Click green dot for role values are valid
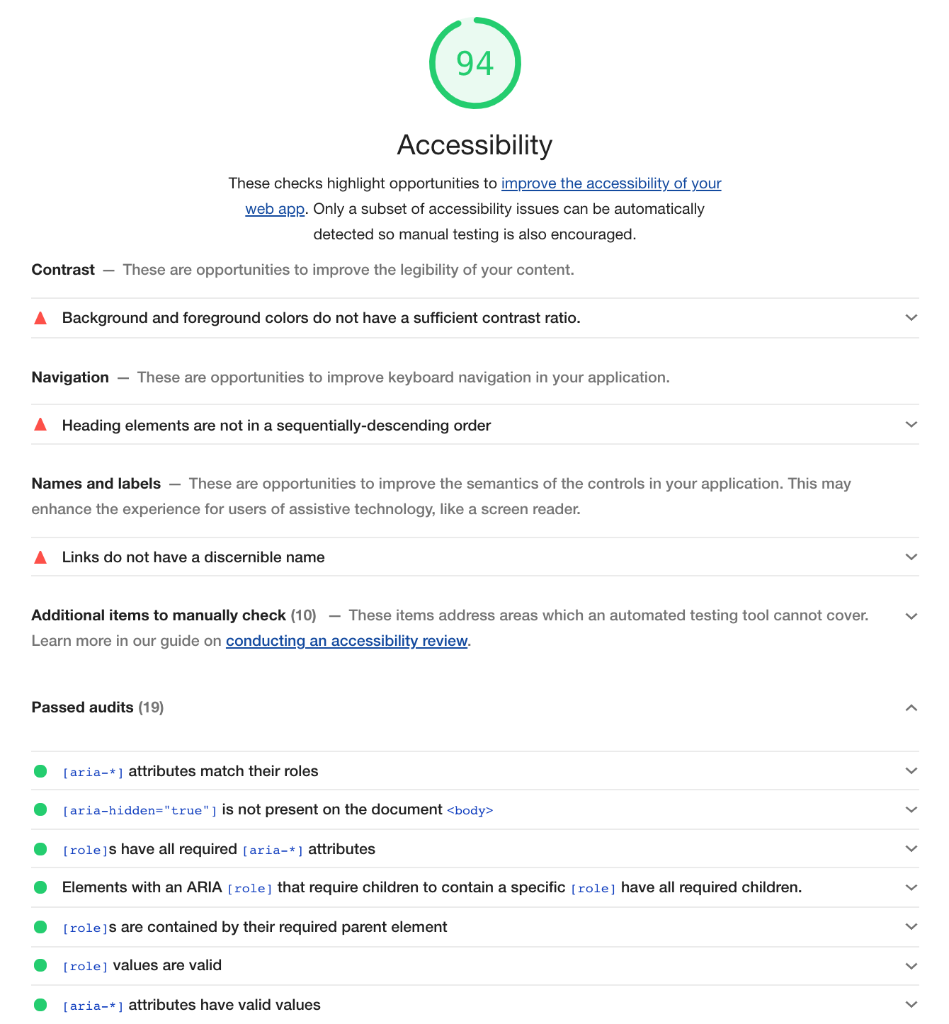Image resolution: width=949 pixels, height=1024 pixels. tap(40, 965)
